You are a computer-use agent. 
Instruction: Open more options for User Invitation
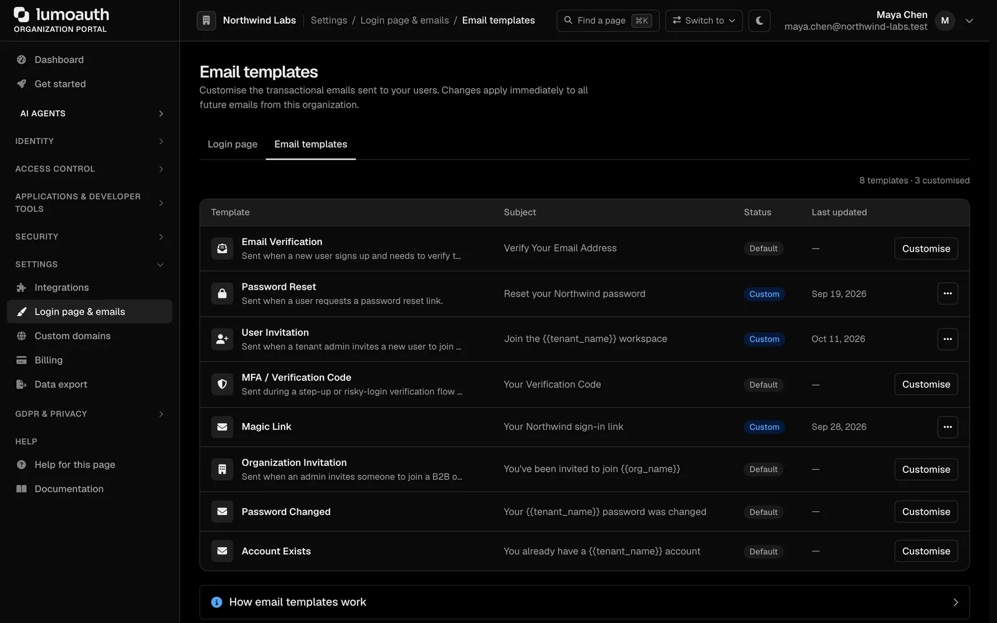click(x=947, y=339)
